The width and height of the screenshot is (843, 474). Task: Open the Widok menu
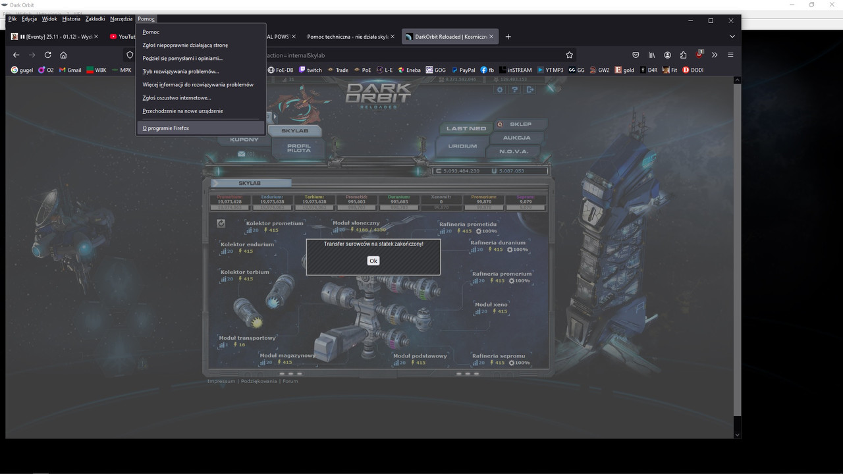click(x=49, y=19)
